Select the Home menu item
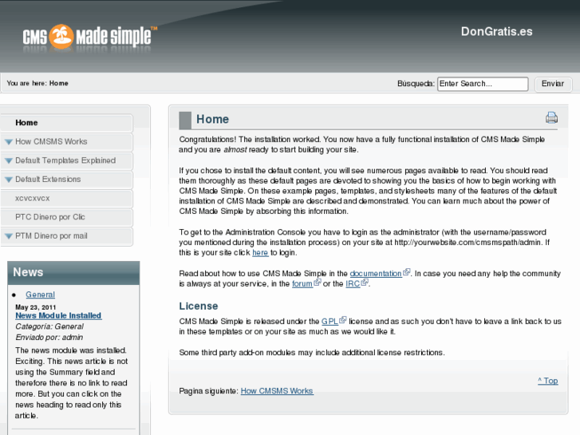580x435 pixels. (66, 123)
